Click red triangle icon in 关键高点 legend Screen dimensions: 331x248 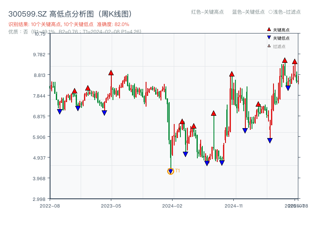[x=269, y=30]
